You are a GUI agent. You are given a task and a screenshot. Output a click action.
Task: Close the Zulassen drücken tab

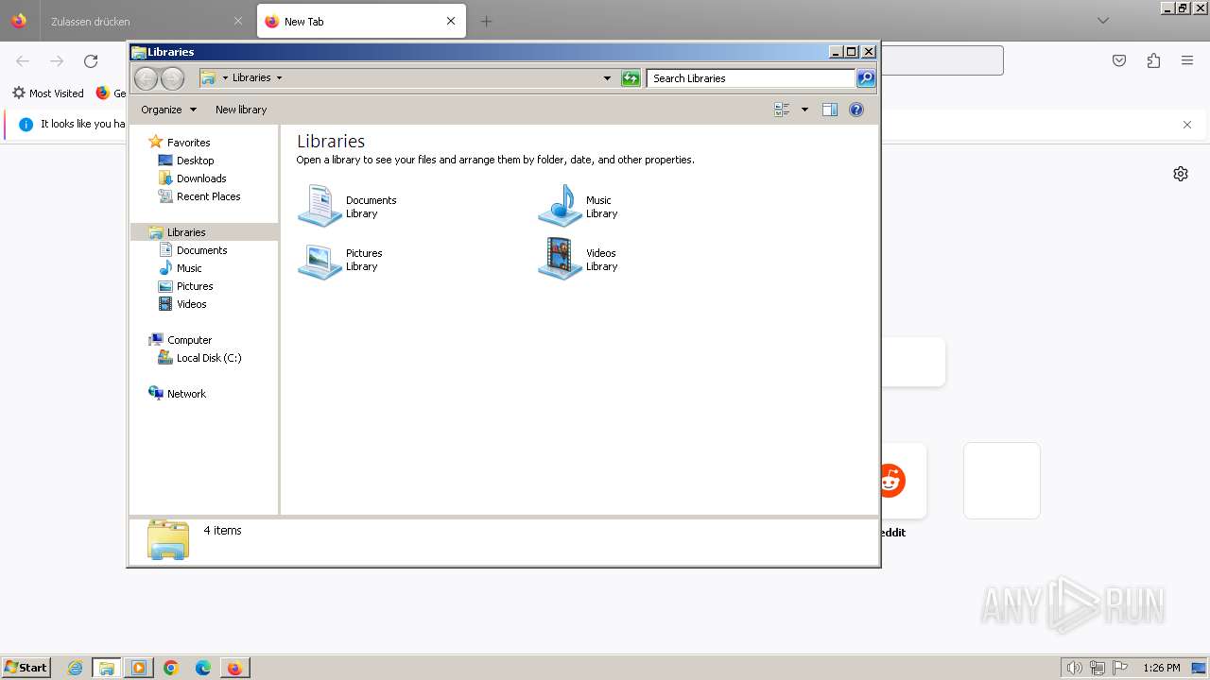point(237,21)
